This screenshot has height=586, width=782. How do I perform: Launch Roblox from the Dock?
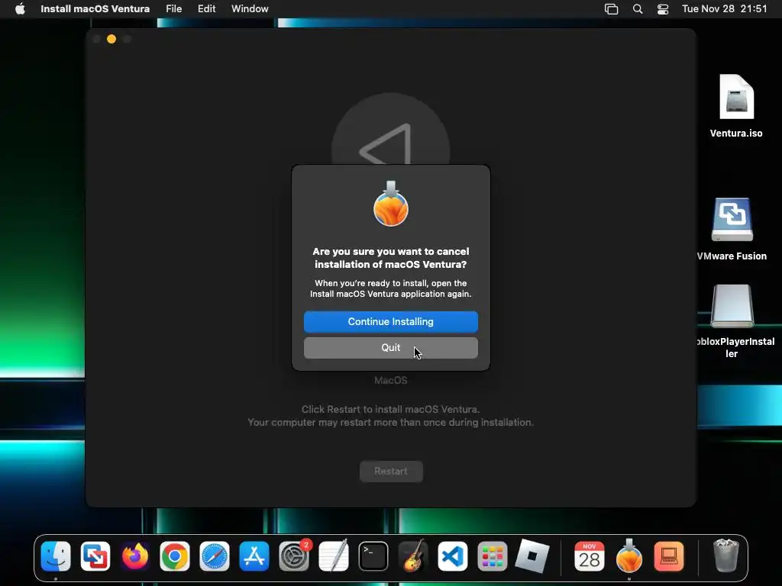pyautogui.click(x=532, y=556)
